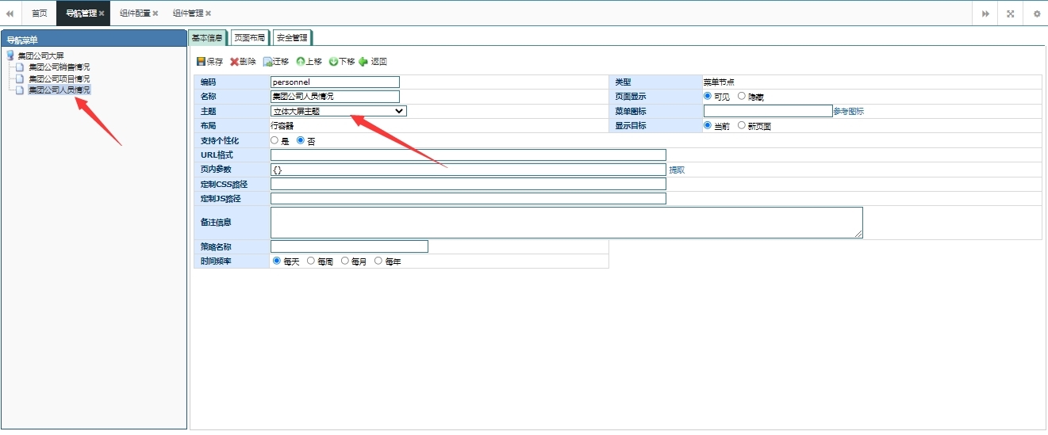This screenshot has width=1048, height=435.
Task: Close the 导航管理 tab with its X
Action: (102, 13)
